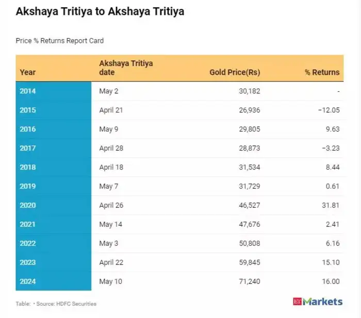Screen dimensions: 361x318
Task: Click the gold price 46,527 cell
Action: [250, 205]
